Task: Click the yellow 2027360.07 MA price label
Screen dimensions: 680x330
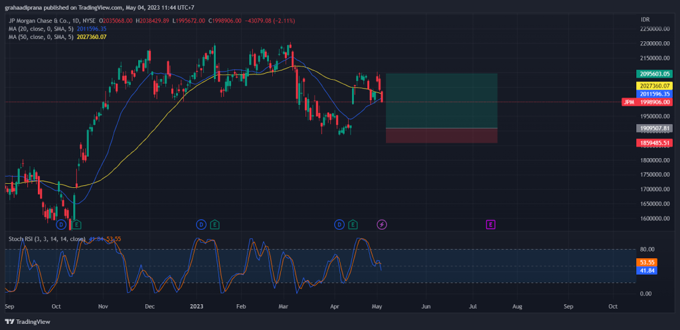Action: click(654, 86)
